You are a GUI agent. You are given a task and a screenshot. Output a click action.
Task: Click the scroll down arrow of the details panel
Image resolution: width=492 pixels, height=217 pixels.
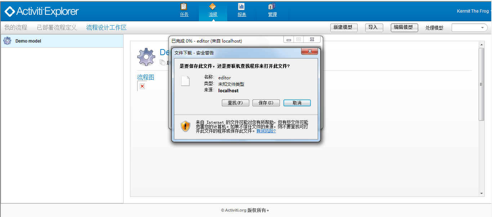click(x=482, y=194)
